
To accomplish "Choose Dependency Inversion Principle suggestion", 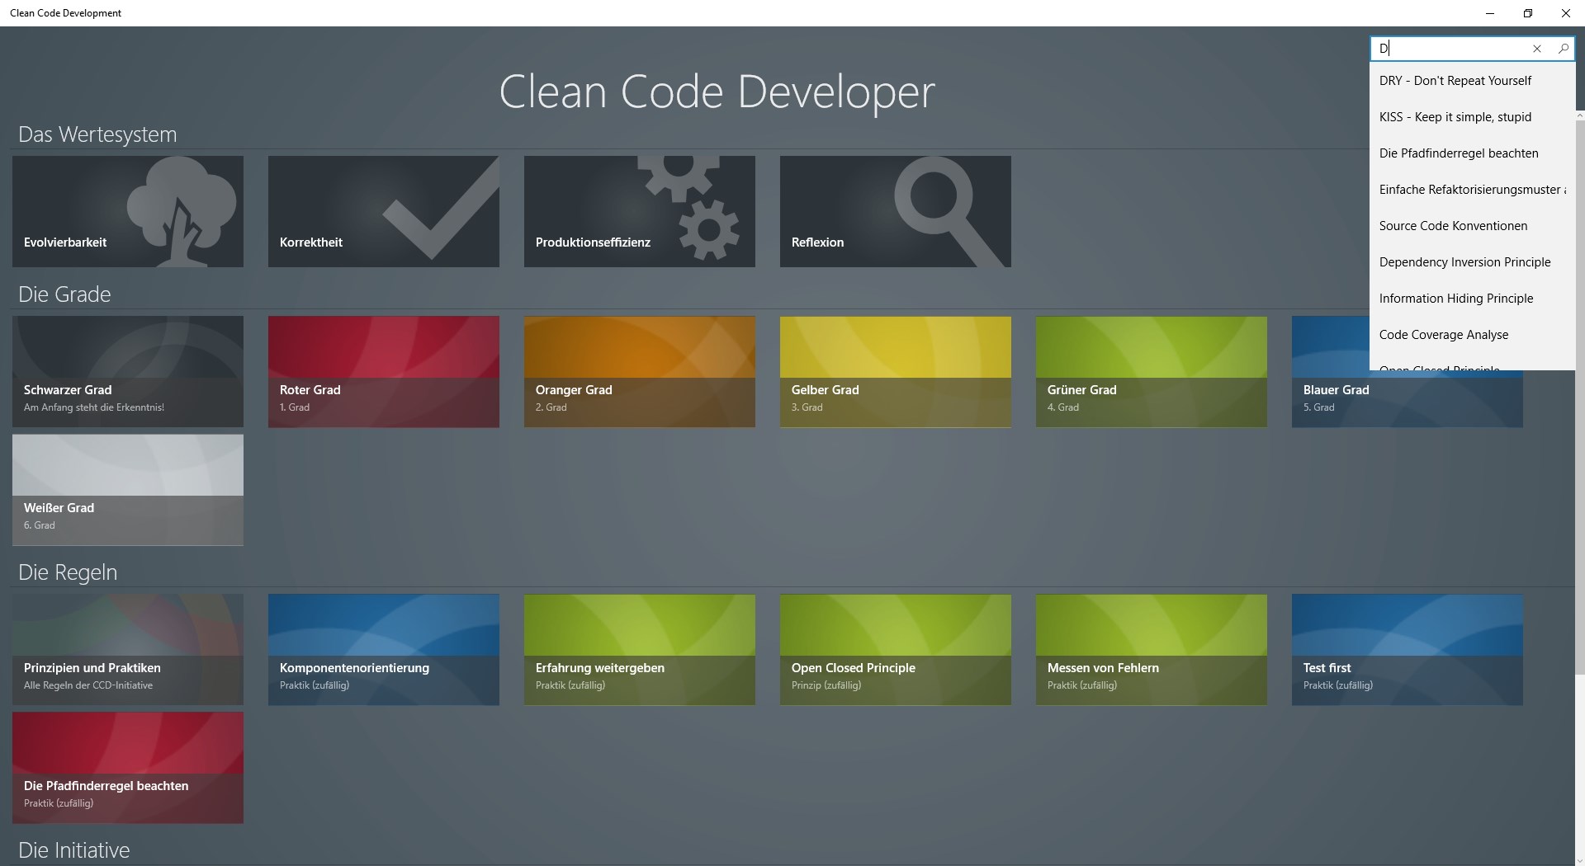I will click(x=1472, y=262).
